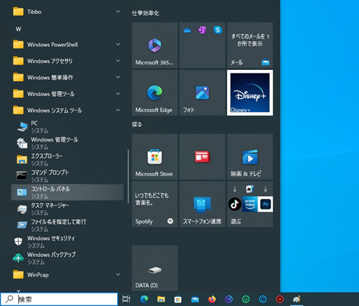This screenshot has width=359, height=306.
Task: Open the purple circular taskbar app
Action: tap(229, 299)
